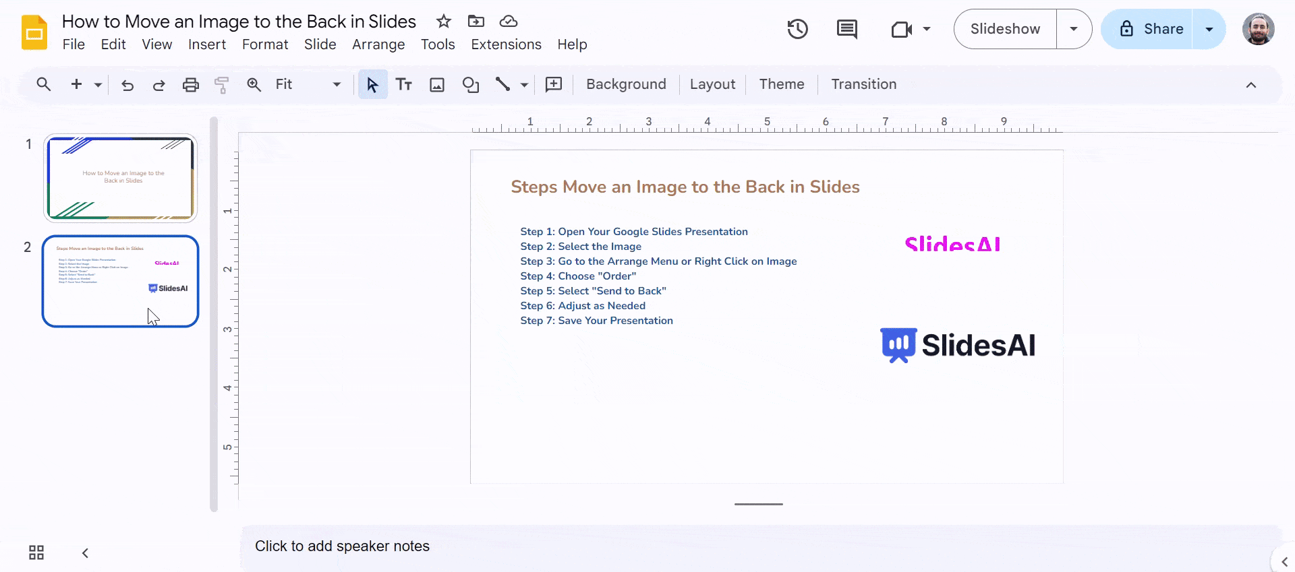Click the Insert image icon
This screenshot has height=572, width=1295.
point(437,84)
